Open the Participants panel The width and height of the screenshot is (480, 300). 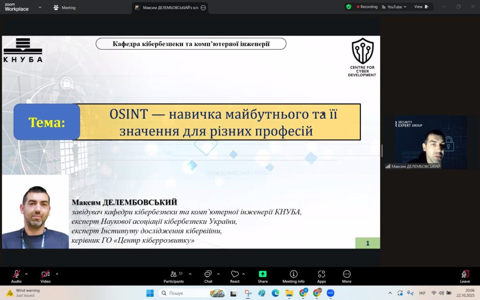tap(173, 276)
